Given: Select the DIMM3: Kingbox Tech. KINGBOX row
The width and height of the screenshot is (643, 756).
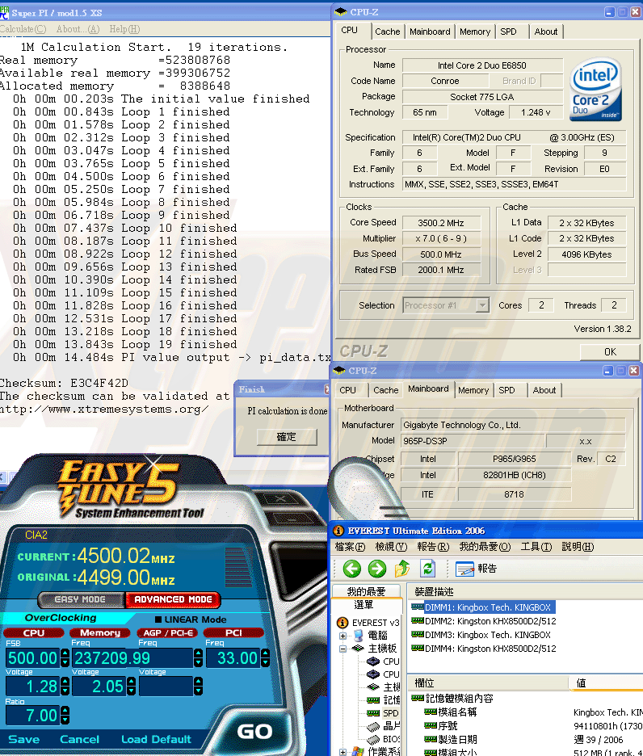Looking at the screenshot, I should [x=481, y=635].
